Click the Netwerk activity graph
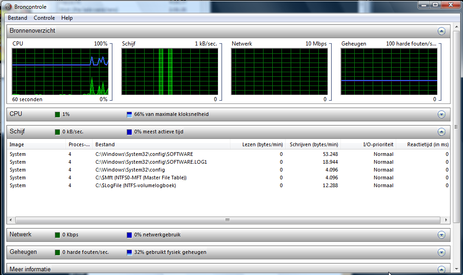The image size is (463, 275). (279, 72)
